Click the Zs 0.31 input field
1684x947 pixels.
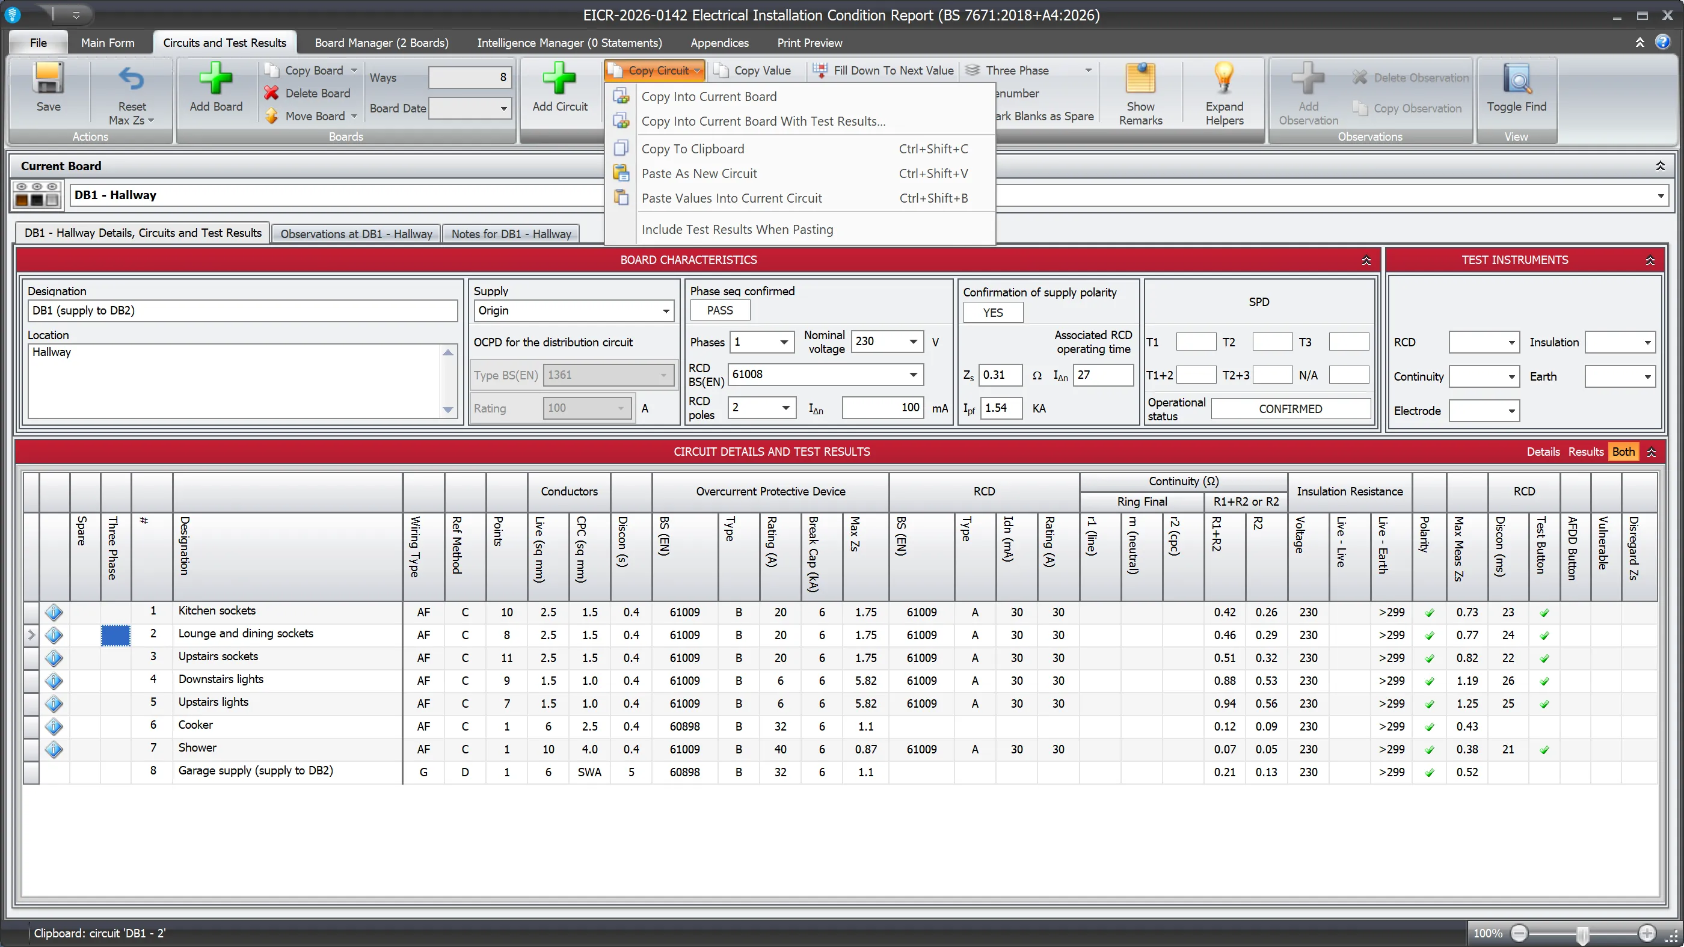pos(1000,375)
